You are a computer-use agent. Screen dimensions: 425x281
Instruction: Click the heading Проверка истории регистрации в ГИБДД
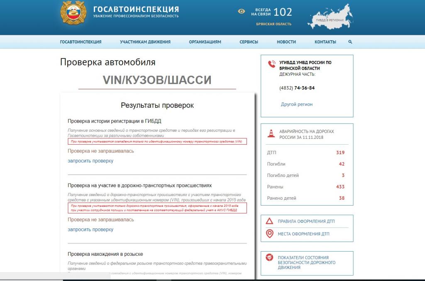pos(115,121)
